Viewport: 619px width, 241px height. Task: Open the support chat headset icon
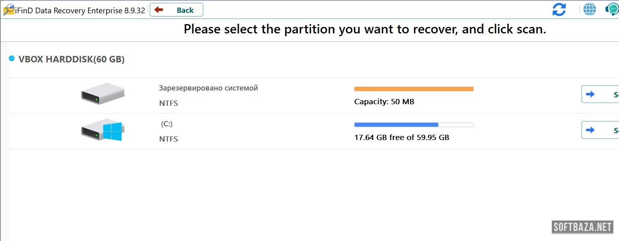tap(612, 10)
